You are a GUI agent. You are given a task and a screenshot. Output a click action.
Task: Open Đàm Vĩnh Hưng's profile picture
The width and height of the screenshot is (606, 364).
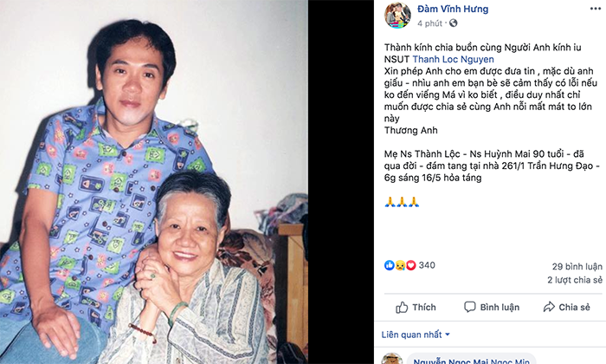pyautogui.click(x=398, y=15)
